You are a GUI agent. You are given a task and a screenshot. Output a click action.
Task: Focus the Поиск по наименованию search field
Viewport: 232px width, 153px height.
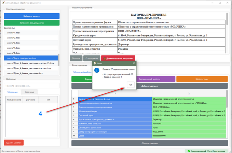tap(32, 86)
